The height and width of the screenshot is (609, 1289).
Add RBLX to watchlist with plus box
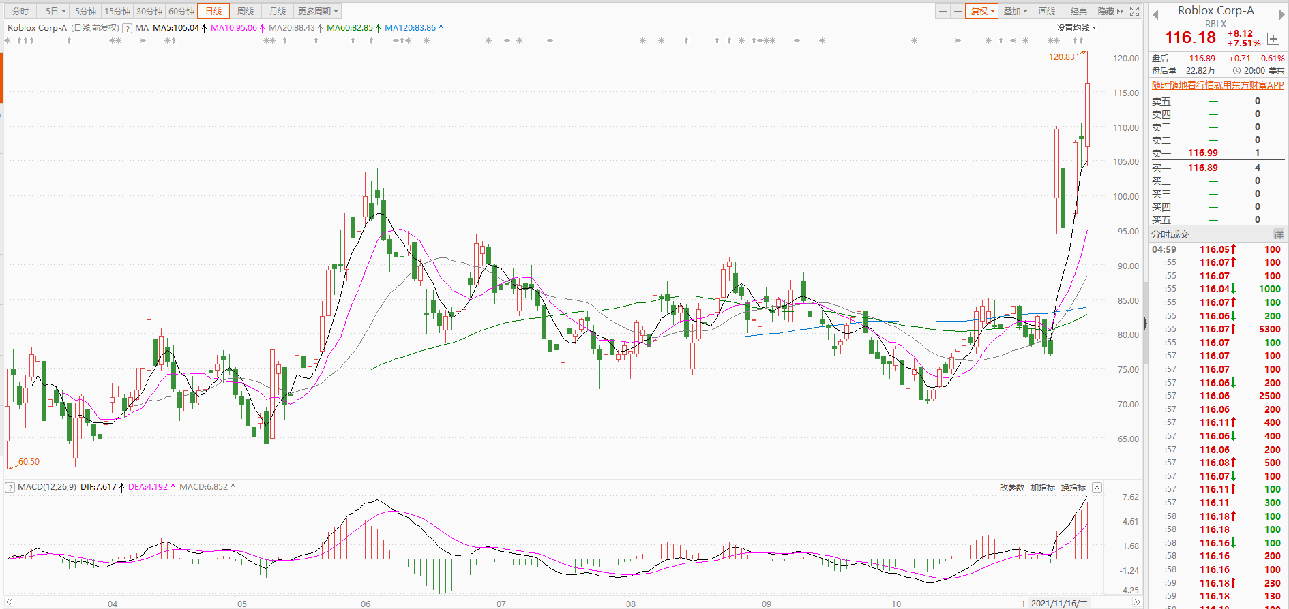click(1273, 39)
